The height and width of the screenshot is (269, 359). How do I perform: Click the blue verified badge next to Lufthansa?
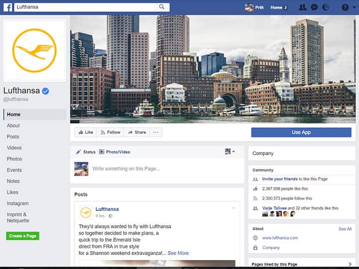tap(45, 91)
